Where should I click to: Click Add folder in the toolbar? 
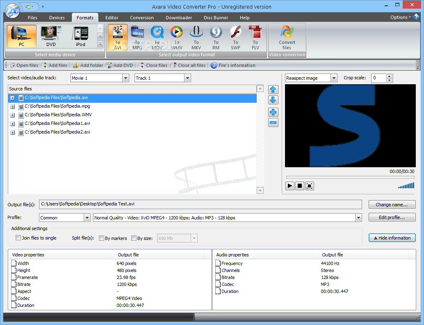point(88,65)
